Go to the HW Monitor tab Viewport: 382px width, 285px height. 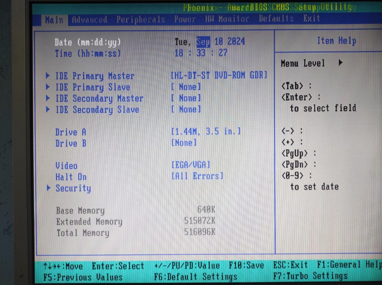point(227,19)
